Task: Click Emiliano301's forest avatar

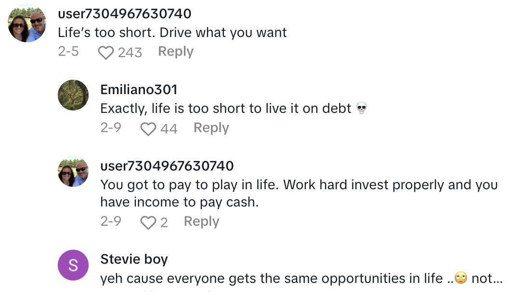Action: [x=73, y=95]
